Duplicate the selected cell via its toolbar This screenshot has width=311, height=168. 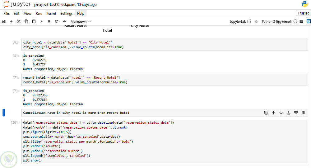(266, 113)
